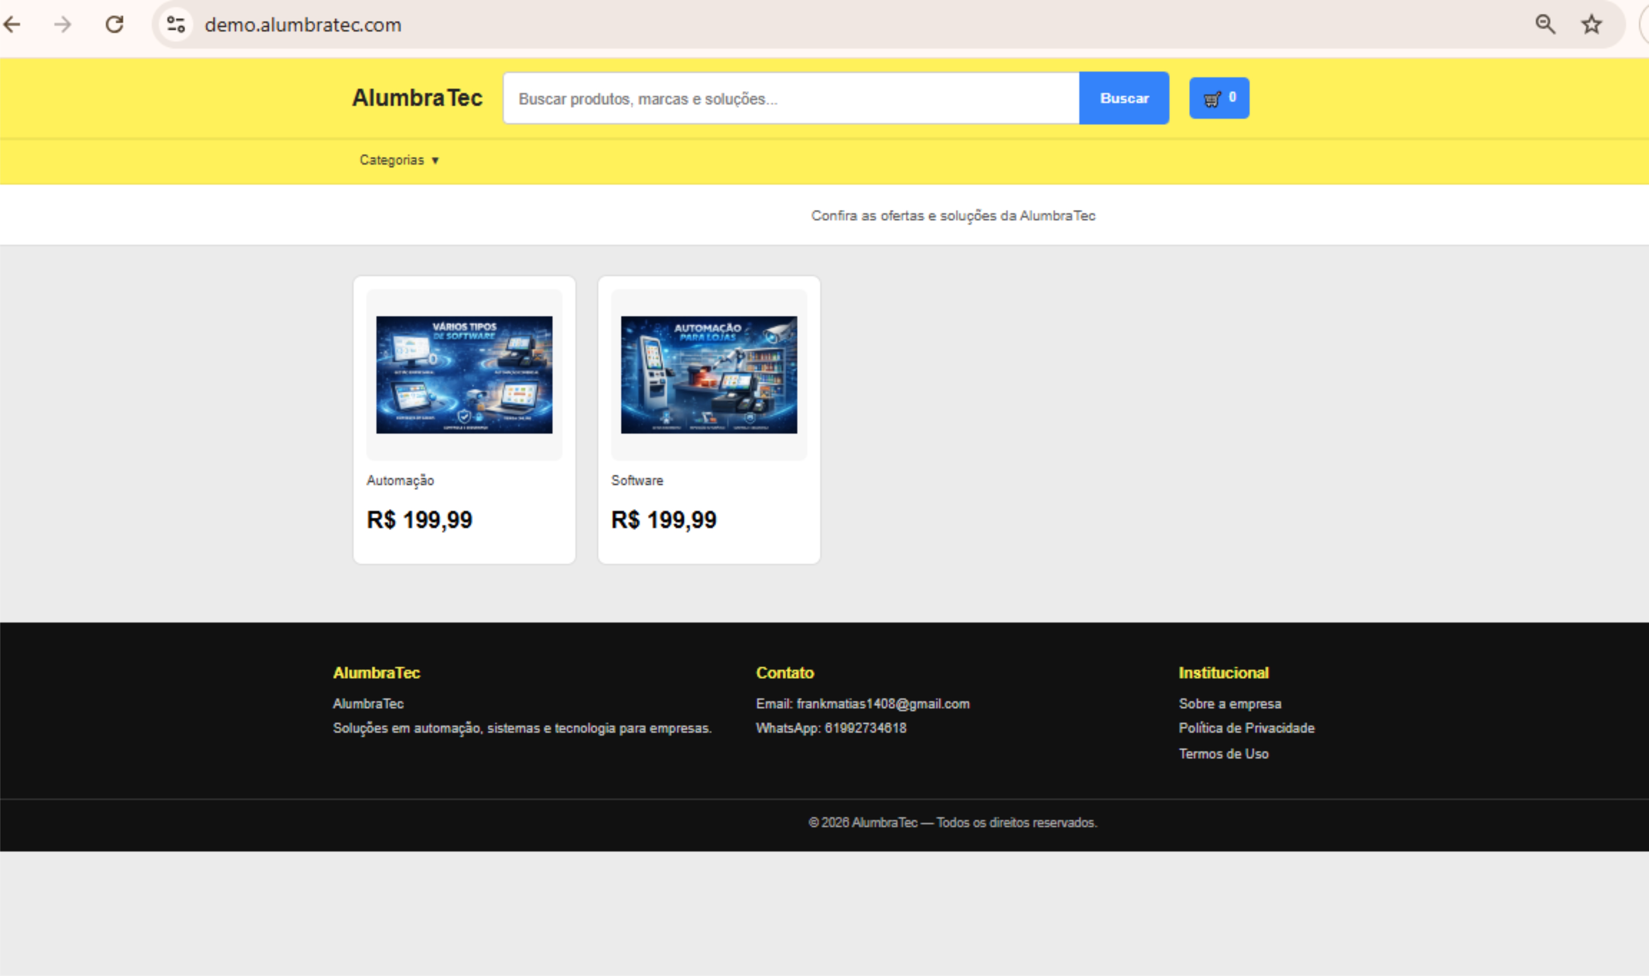The height and width of the screenshot is (976, 1649).
Task: Click the AlumbraTec logo in the header
Action: coord(417,97)
